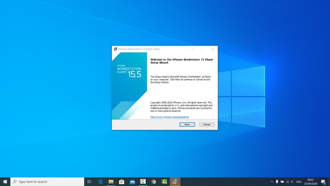Click the ENG language indicator
The height and width of the screenshot is (186, 330).
(299, 182)
